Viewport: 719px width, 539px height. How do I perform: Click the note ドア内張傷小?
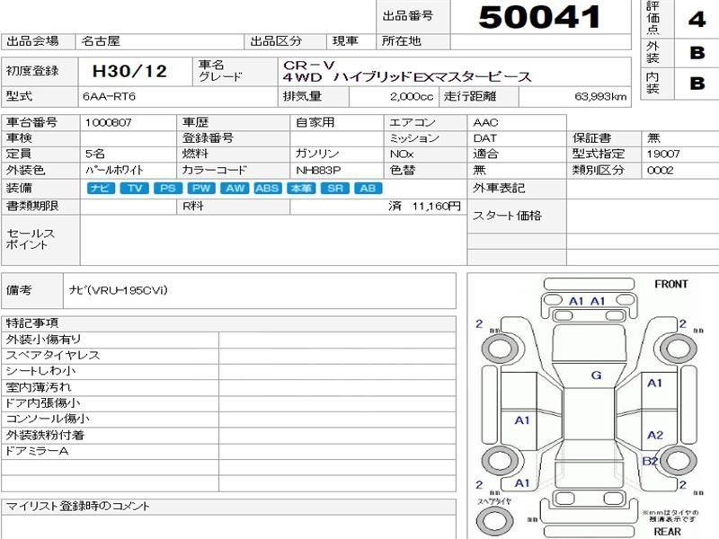point(42,403)
